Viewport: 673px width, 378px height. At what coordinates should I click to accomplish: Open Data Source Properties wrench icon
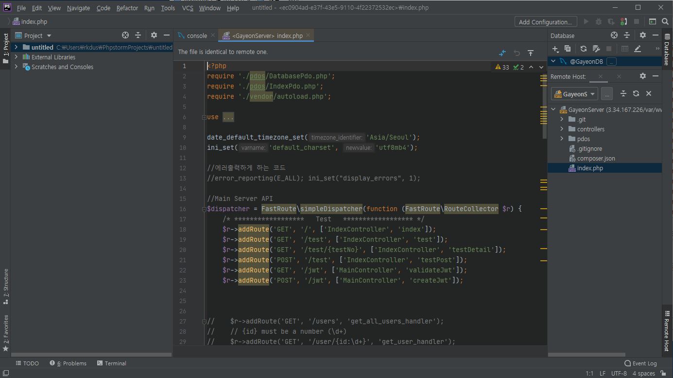596,49
